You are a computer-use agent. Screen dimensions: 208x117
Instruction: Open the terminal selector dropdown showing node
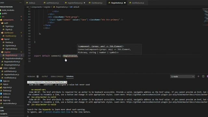click(x=182, y=77)
